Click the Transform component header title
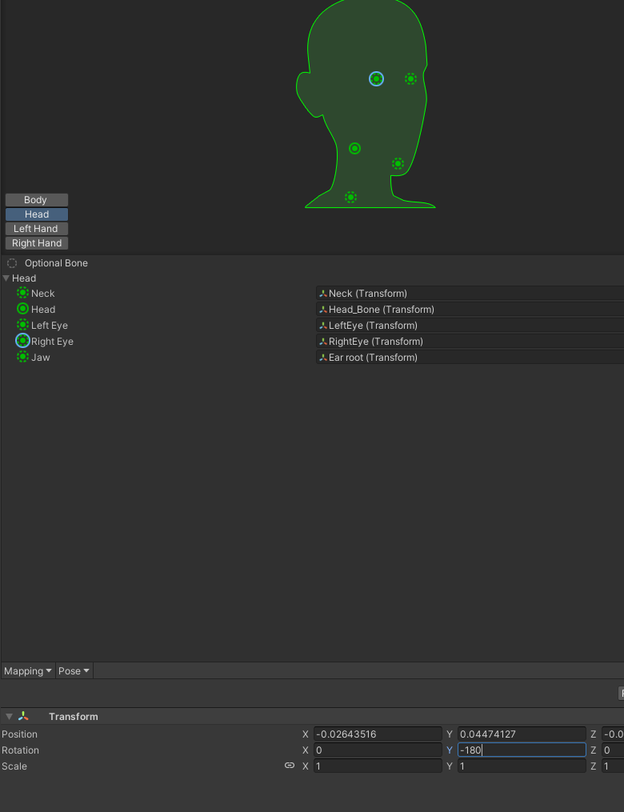 click(73, 717)
